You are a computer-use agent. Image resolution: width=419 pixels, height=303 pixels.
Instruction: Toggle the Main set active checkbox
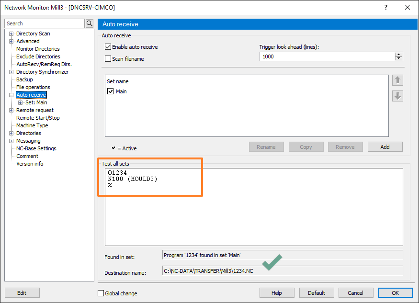click(110, 91)
